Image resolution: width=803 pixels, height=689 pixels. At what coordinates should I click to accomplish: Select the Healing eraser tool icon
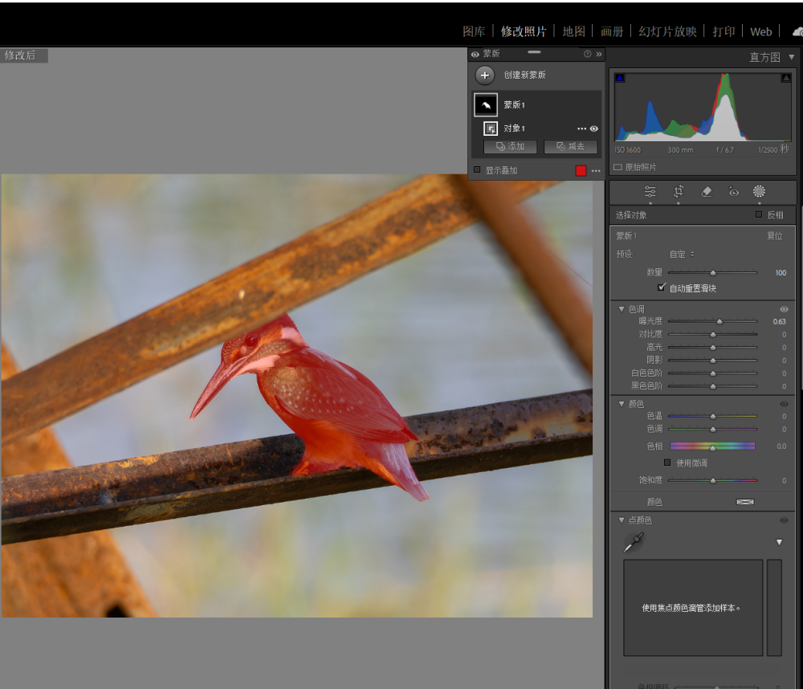pos(706,192)
